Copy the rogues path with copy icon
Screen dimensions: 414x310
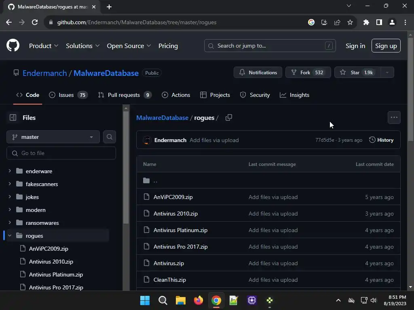[x=229, y=117]
